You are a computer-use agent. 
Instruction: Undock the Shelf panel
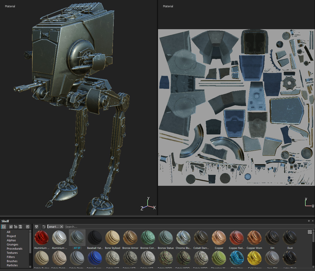[x=309, y=221]
